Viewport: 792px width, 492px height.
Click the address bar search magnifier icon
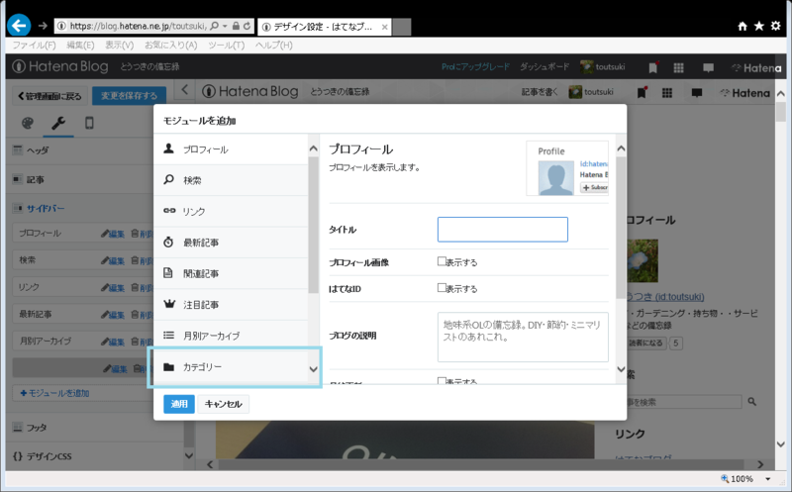click(x=214, y=26)
